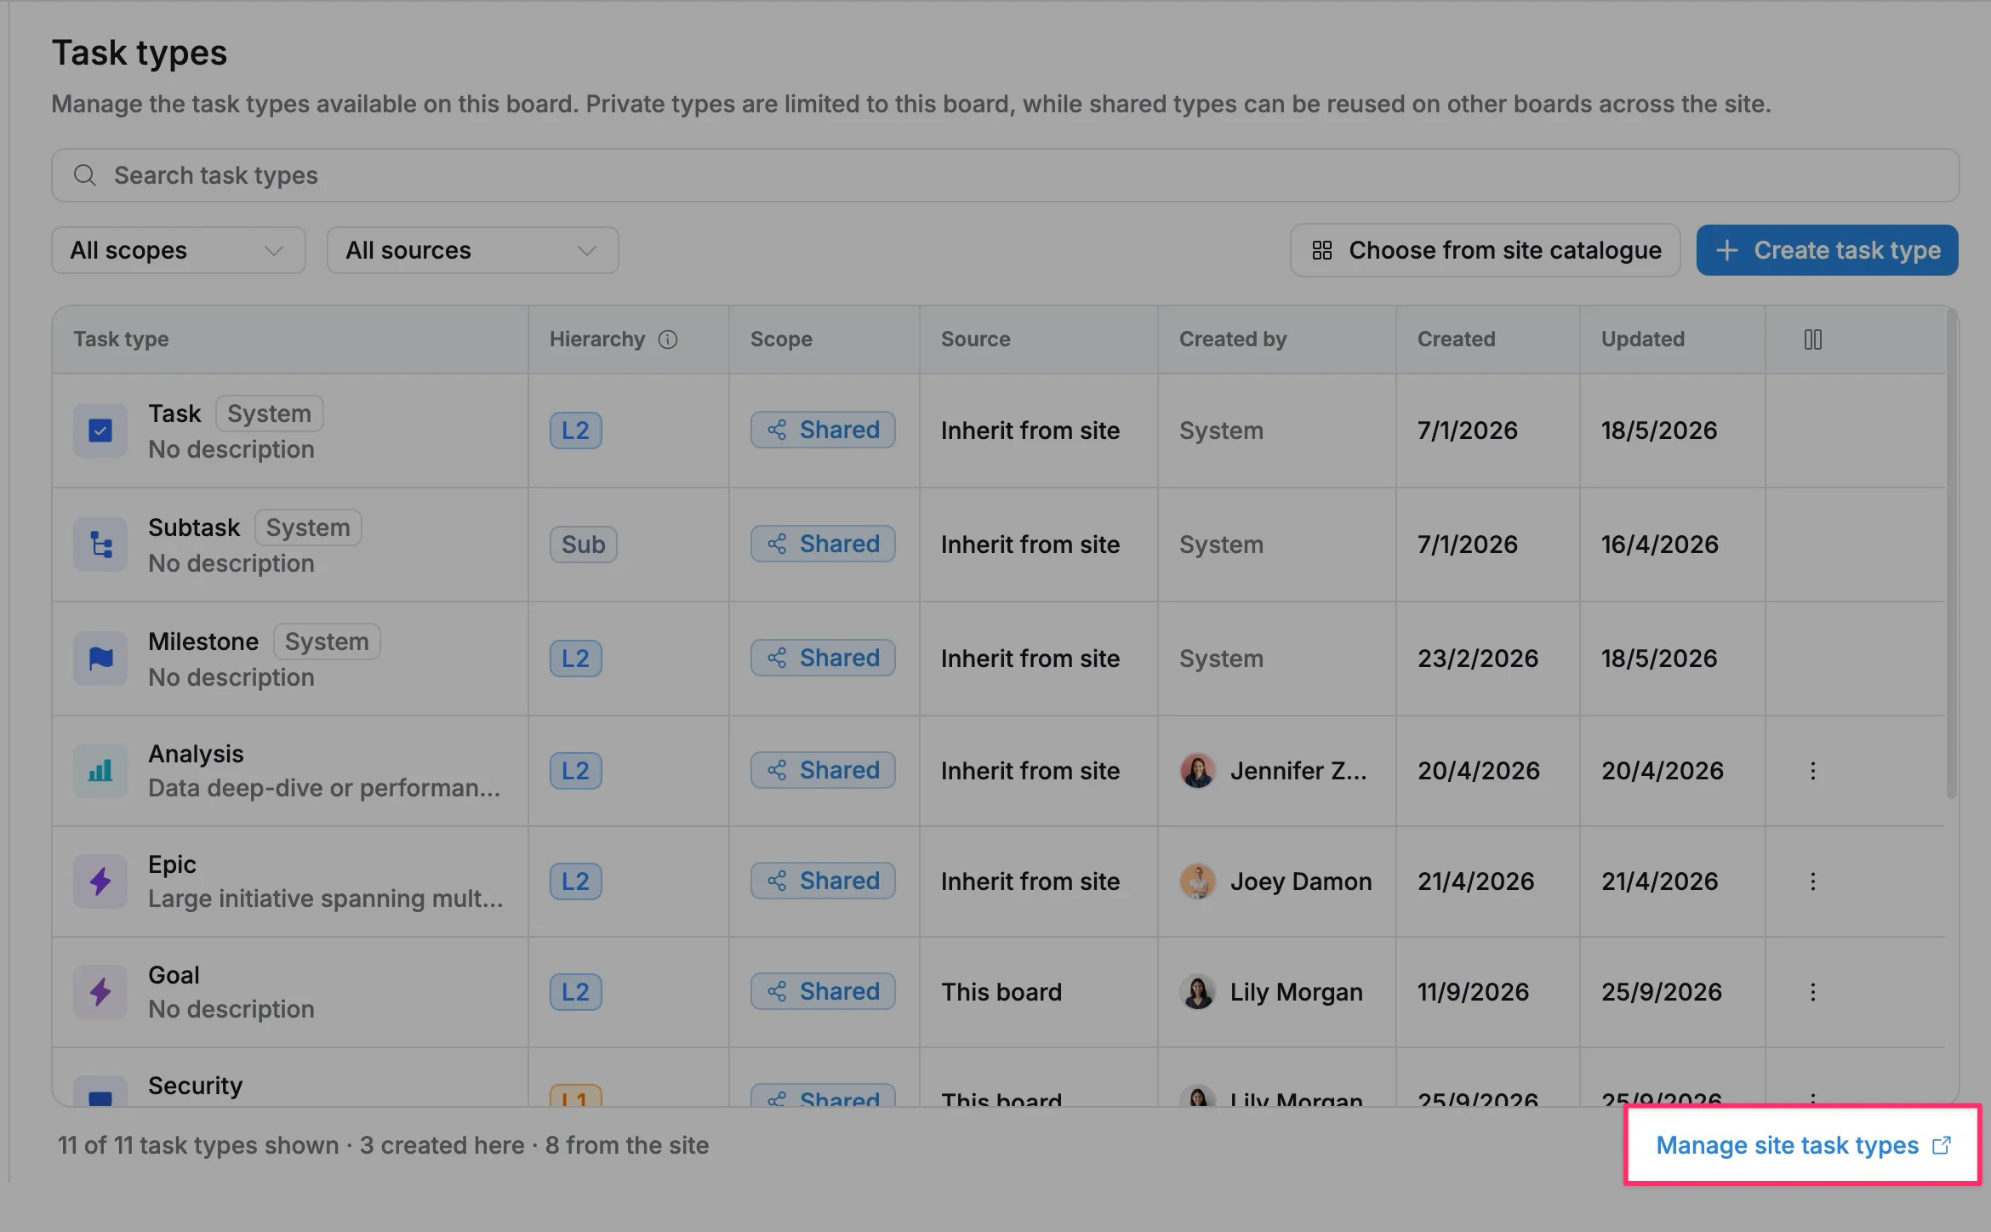Click the Shared scope badge for Goal

point(823,992)
